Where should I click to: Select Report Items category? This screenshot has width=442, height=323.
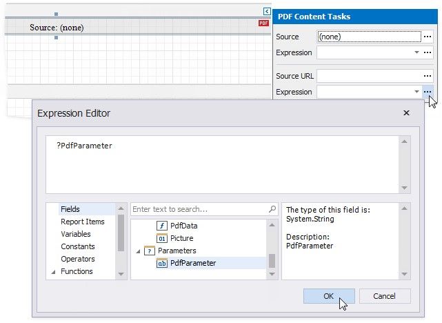(x=82, y=222)
